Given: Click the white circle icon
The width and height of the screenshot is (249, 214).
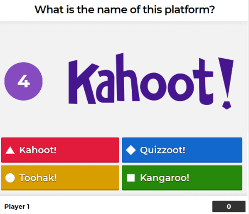Looking at the screenshot, I should [x=10, y=178].
